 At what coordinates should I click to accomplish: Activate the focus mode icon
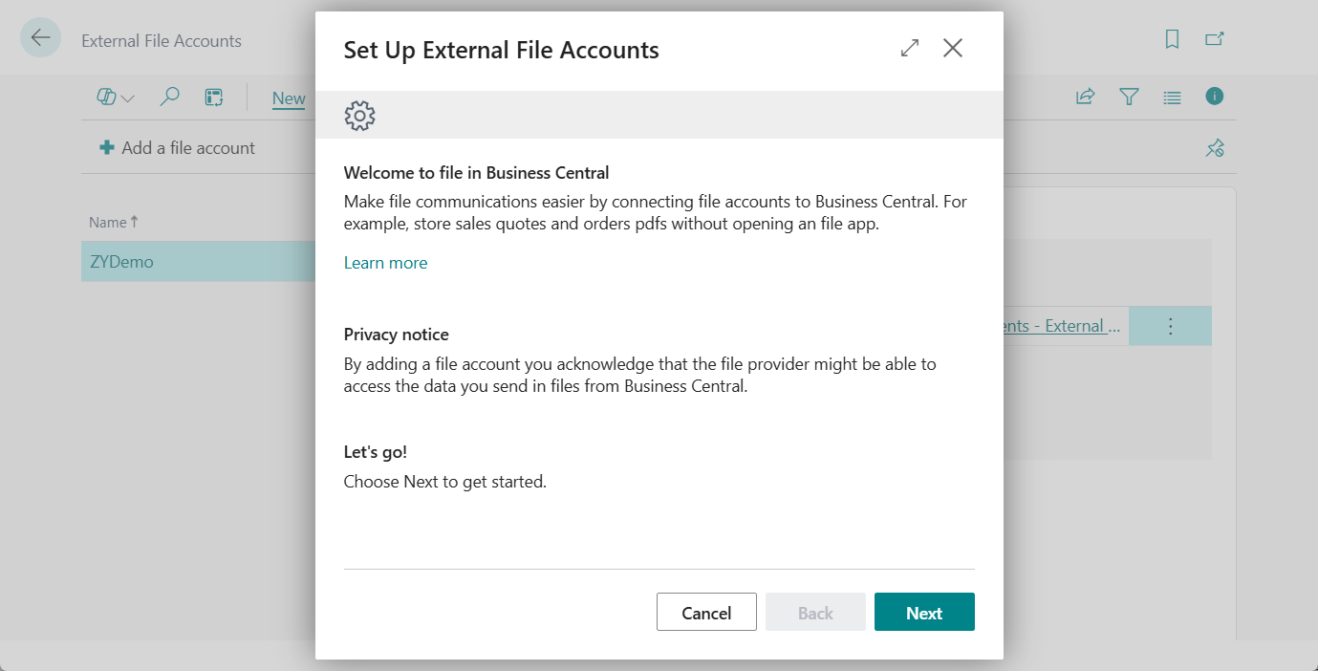pyautogui.click(x=213, y=97)
